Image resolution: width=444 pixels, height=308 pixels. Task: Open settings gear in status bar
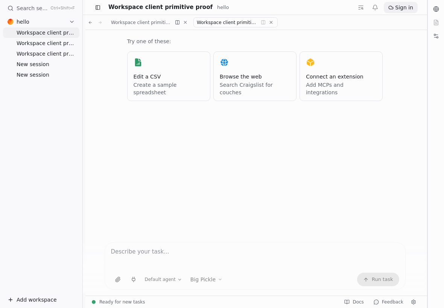pyautogui.click(x=414, y=302)
